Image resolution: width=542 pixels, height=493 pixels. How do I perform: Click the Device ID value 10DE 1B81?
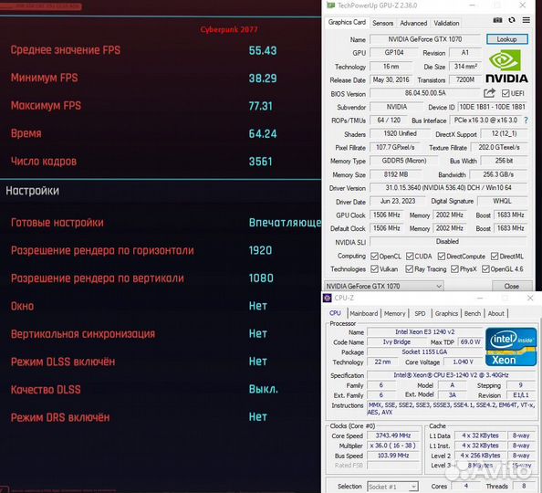pos(492,107)
